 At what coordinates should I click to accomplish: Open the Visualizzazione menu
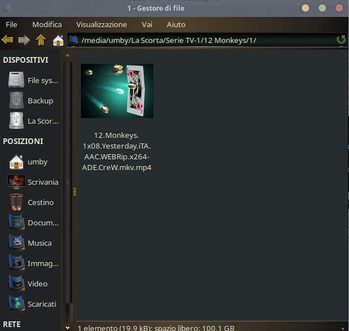tap(101, 24)
